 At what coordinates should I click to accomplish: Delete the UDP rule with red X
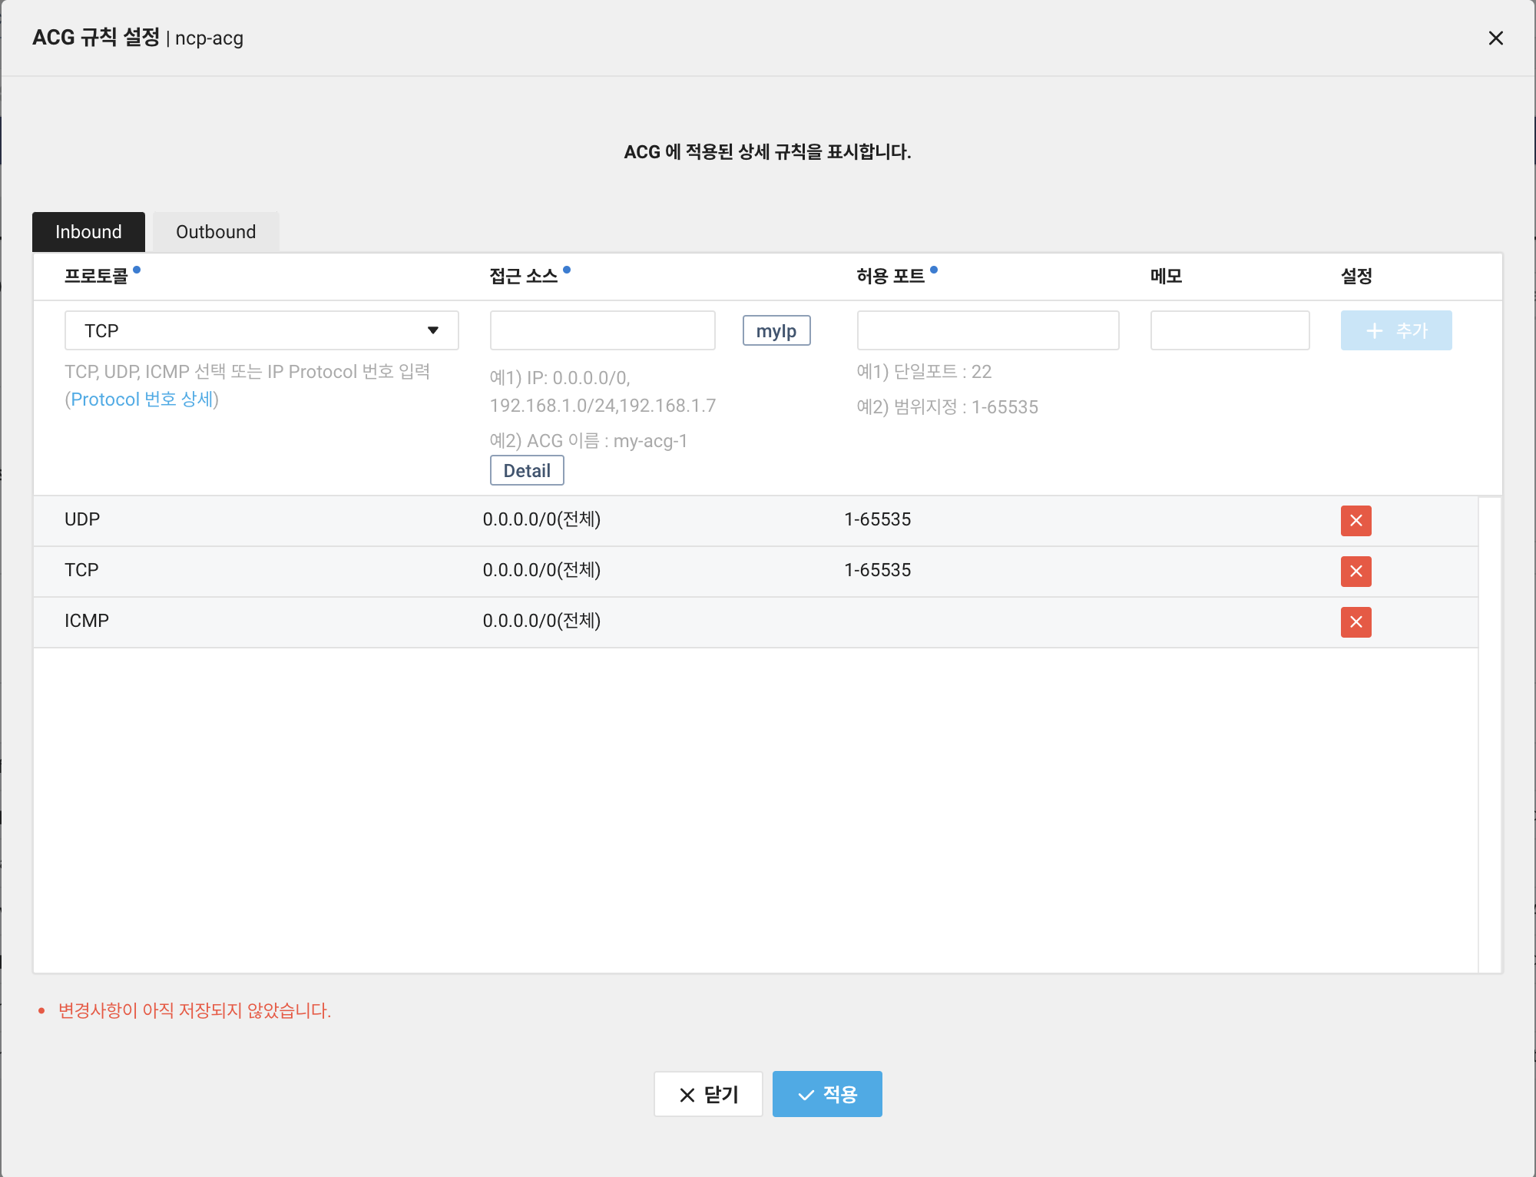pos(1356,521)
